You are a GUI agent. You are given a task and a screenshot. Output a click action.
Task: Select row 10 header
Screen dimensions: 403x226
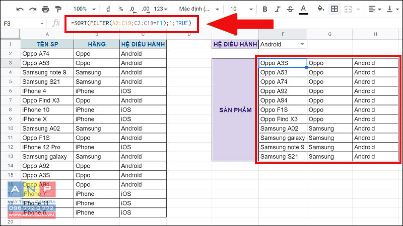[x=10, y=128]
